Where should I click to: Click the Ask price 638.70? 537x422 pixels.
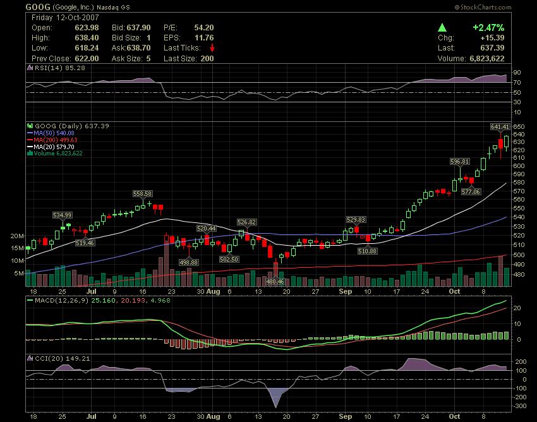tap(138, 48)
